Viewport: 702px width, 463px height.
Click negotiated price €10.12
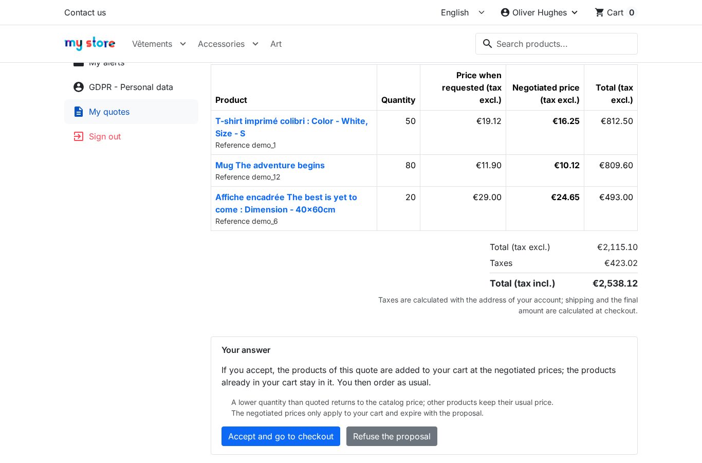click(566, 165)
